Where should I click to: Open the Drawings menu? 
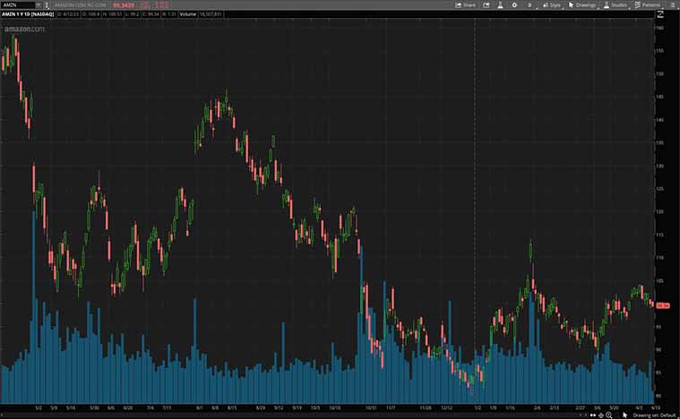(582, 5)
